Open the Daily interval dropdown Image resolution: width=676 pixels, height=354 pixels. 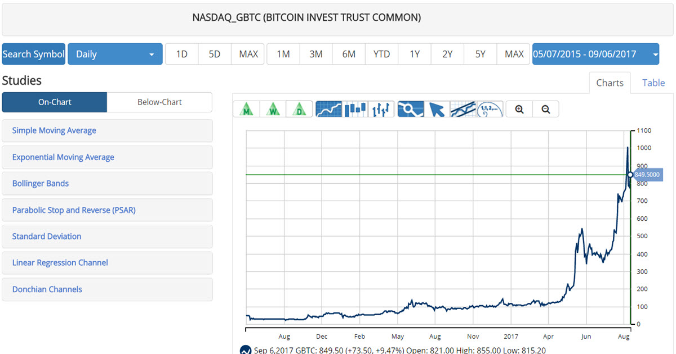point(115,54)
